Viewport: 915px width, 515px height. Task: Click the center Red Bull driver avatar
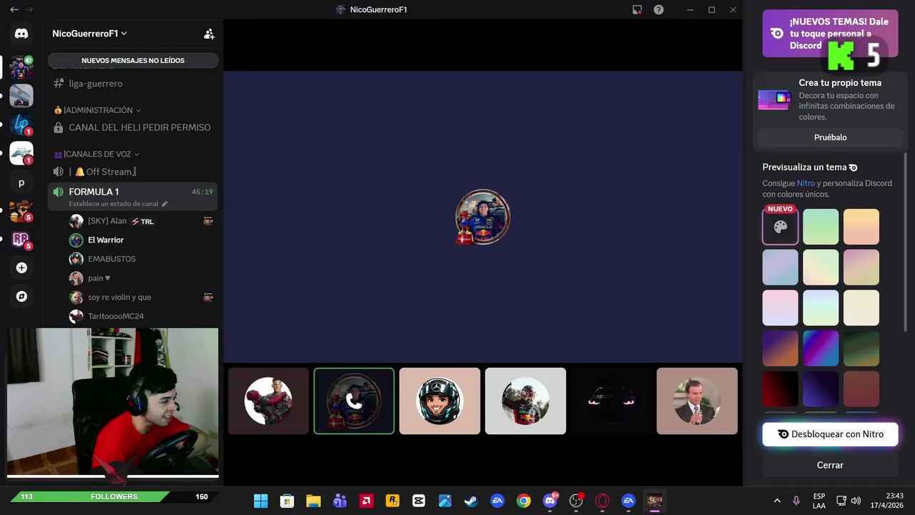pyautogui.click(x=483, y=217)
